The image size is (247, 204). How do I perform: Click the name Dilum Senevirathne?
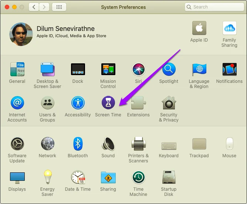pyautogui.click(x=65, y=29)
